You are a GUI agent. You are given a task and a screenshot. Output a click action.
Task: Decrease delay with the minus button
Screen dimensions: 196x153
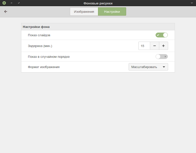[154, 46]
